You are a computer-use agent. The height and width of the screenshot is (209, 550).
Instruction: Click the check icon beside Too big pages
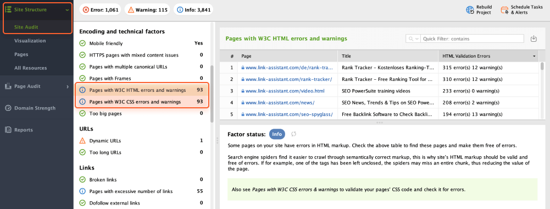point(82,113)
